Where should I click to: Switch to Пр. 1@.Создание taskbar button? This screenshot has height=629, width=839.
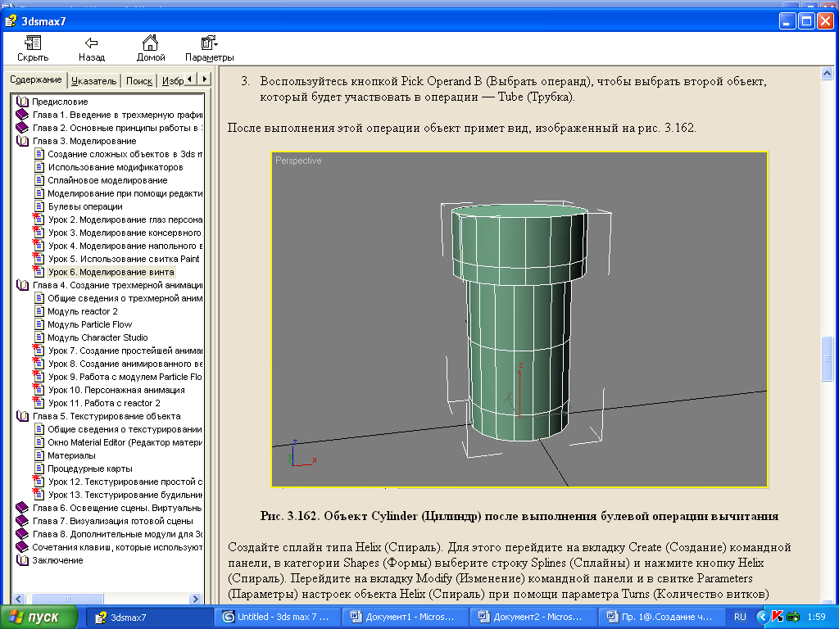tap(661, 617)
